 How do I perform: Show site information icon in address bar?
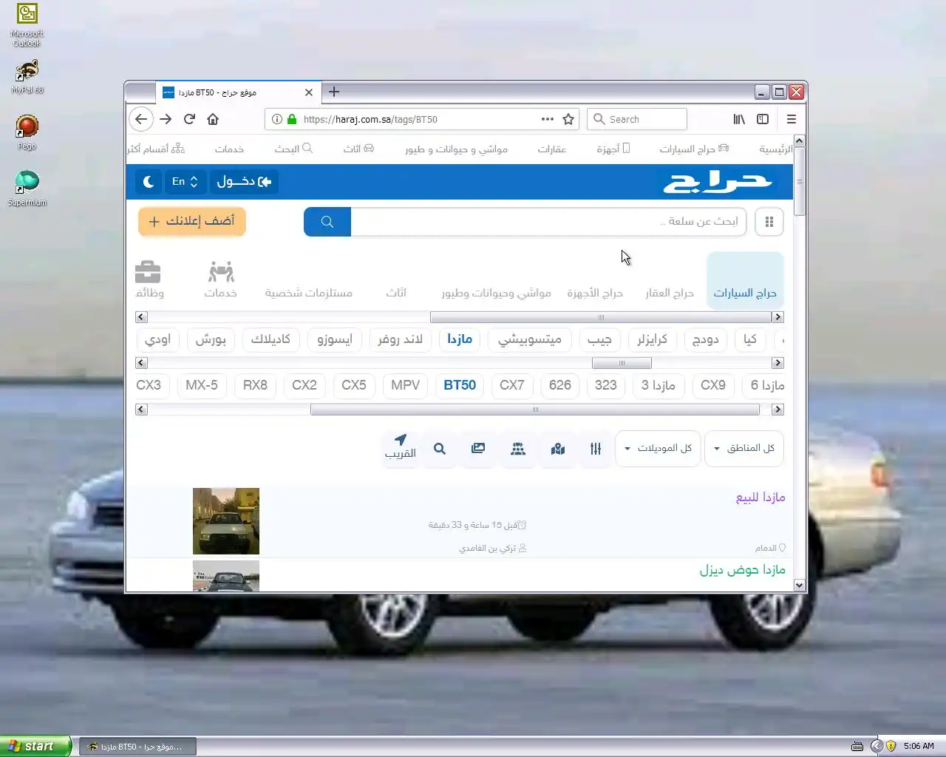click(x=277, y=119)
